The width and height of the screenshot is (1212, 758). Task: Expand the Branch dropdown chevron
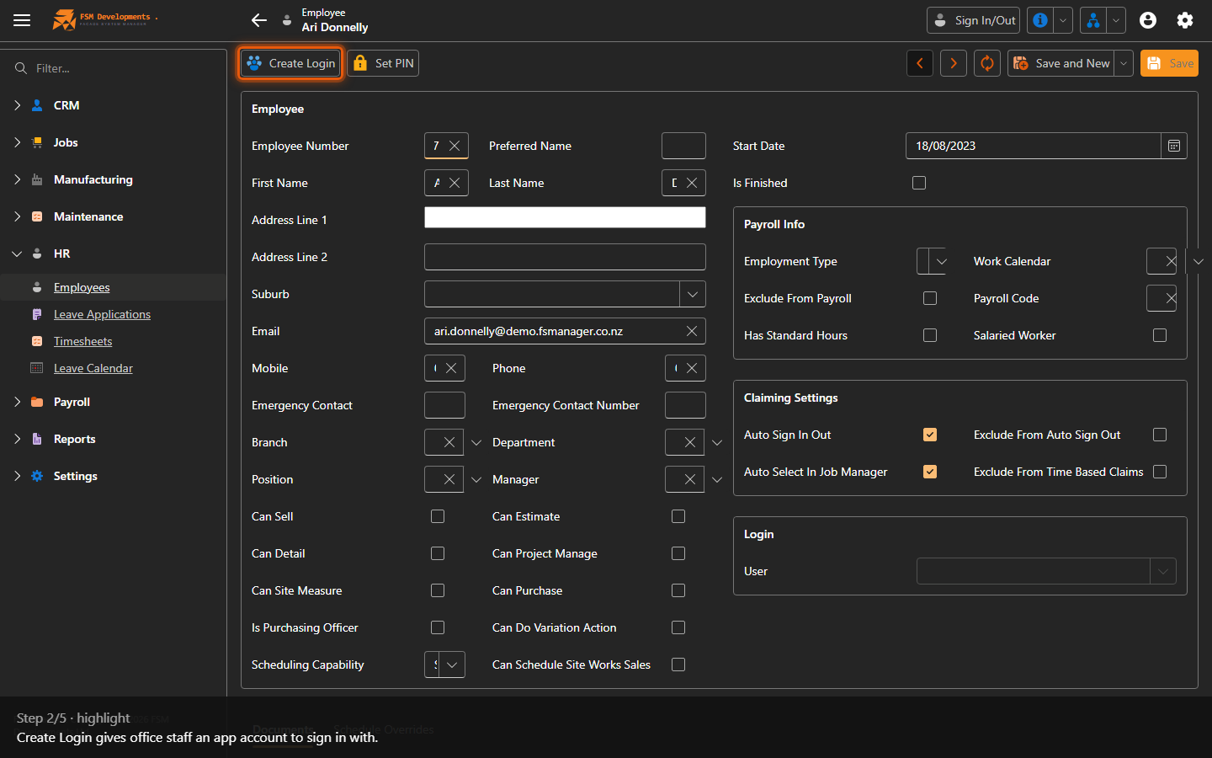pyautogui.click(x=476, y=442)
